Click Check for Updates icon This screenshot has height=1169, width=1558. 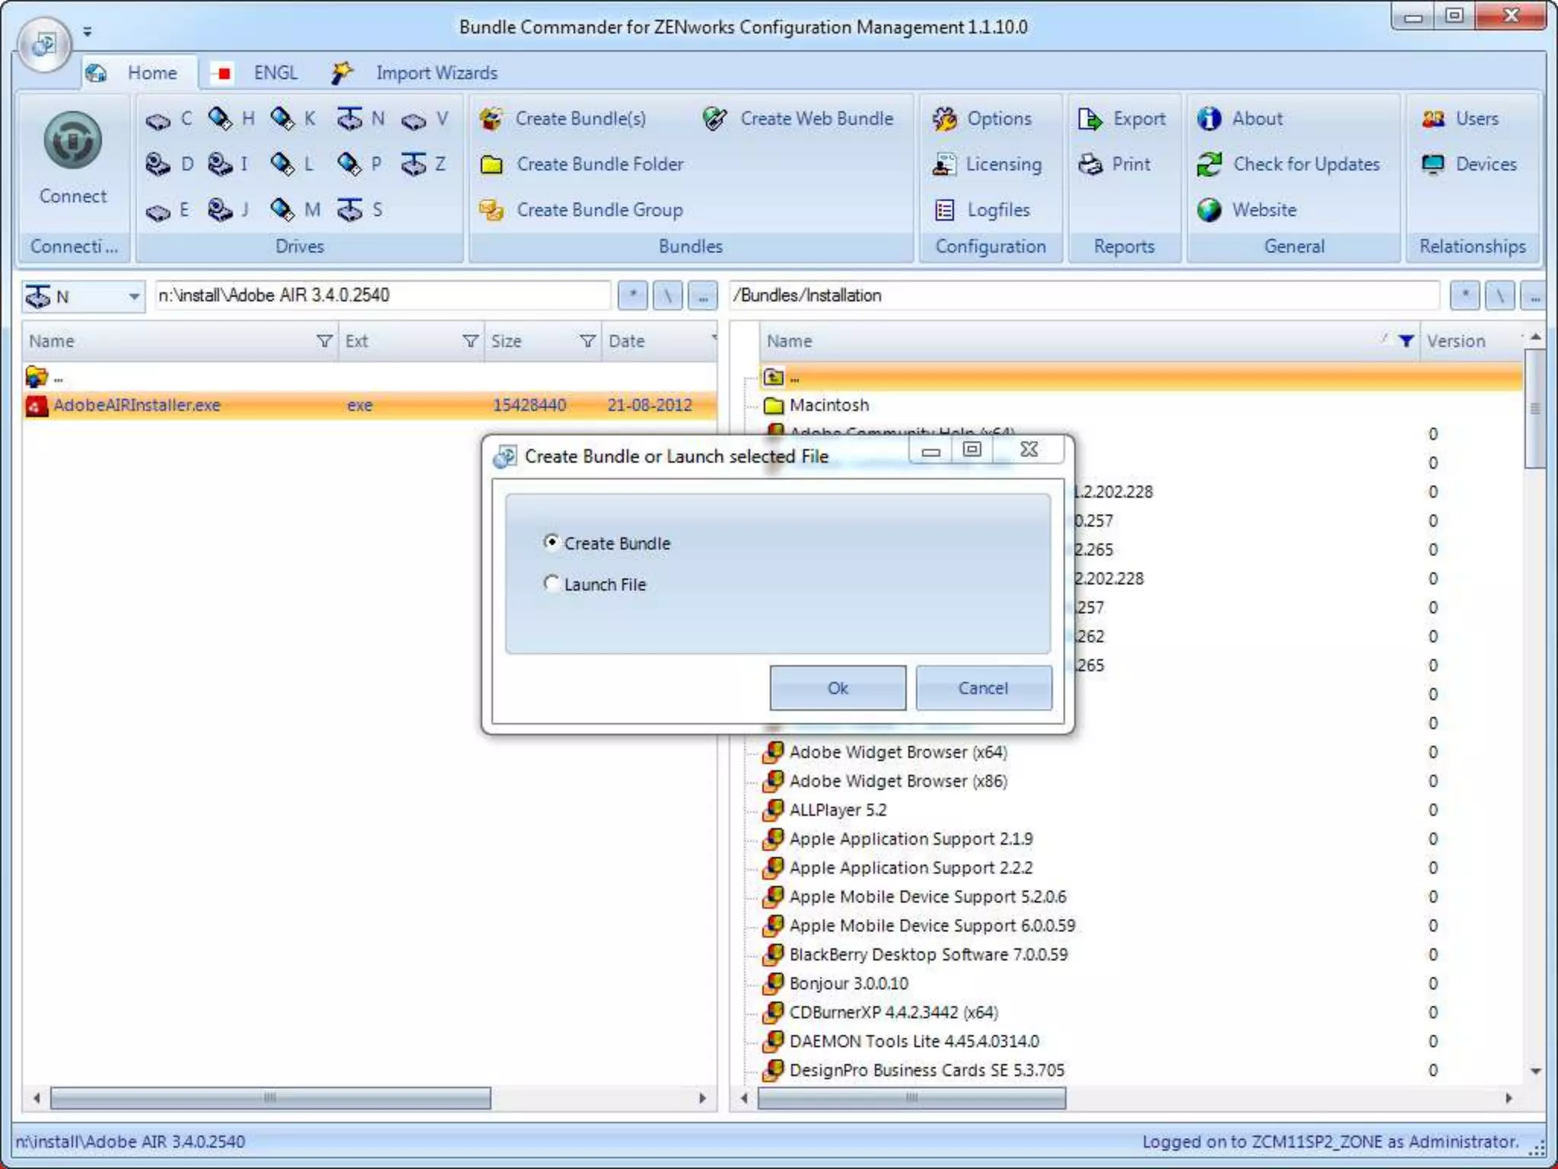click(1209, 164)
